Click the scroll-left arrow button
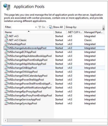Image resolution: width=108 pixels, height=126 pixels. (x=6, y=120)
